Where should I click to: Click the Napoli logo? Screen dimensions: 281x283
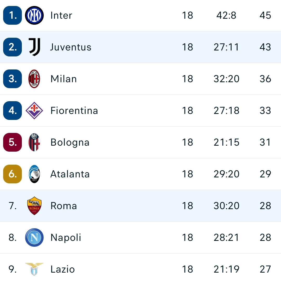click(x=34, y=237)
